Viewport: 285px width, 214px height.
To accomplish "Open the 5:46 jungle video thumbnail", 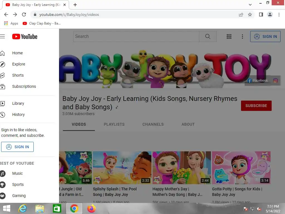I will [75, 168].
